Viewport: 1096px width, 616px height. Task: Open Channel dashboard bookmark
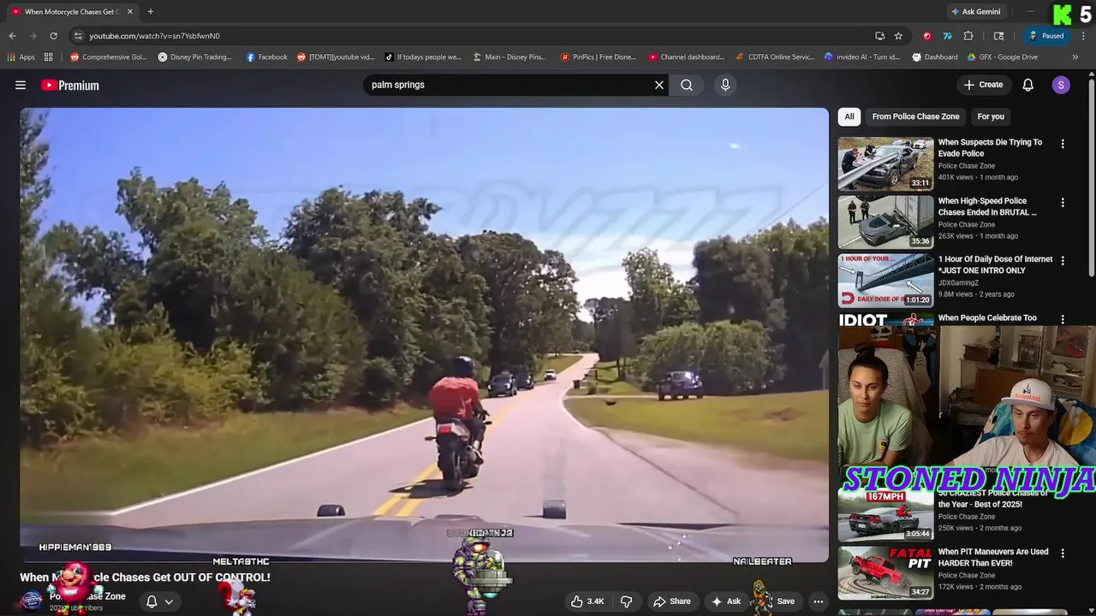[x=687, y=57]
